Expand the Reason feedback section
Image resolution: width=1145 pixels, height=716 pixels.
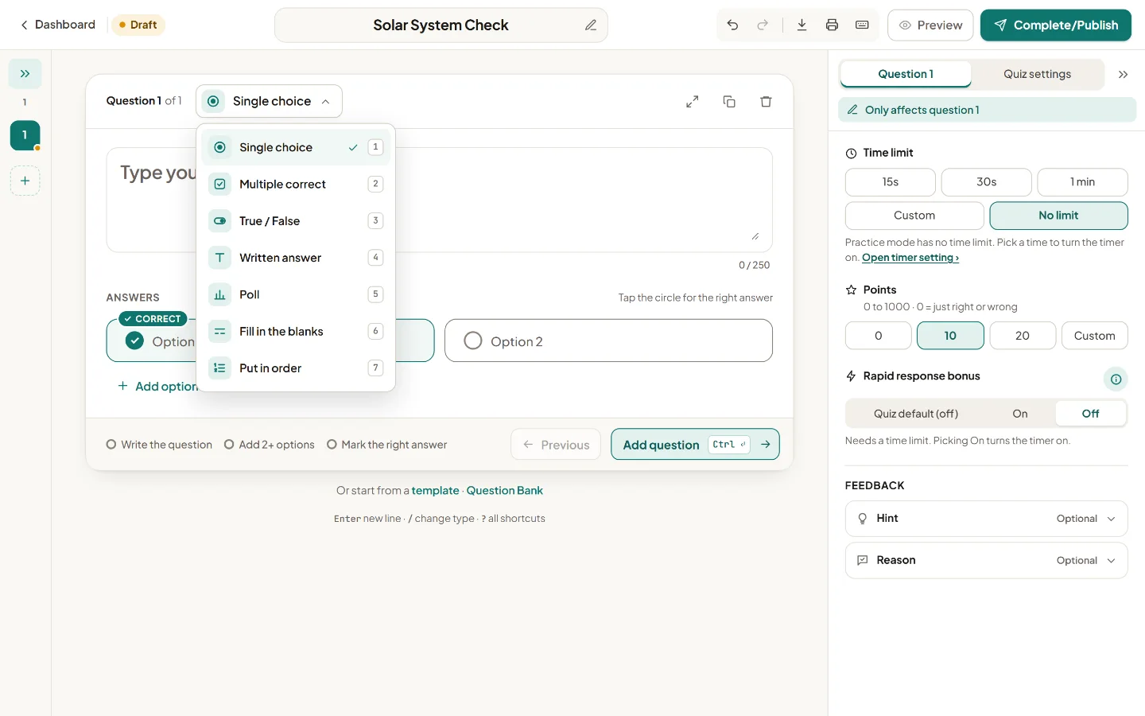click(x=987, y=561)
